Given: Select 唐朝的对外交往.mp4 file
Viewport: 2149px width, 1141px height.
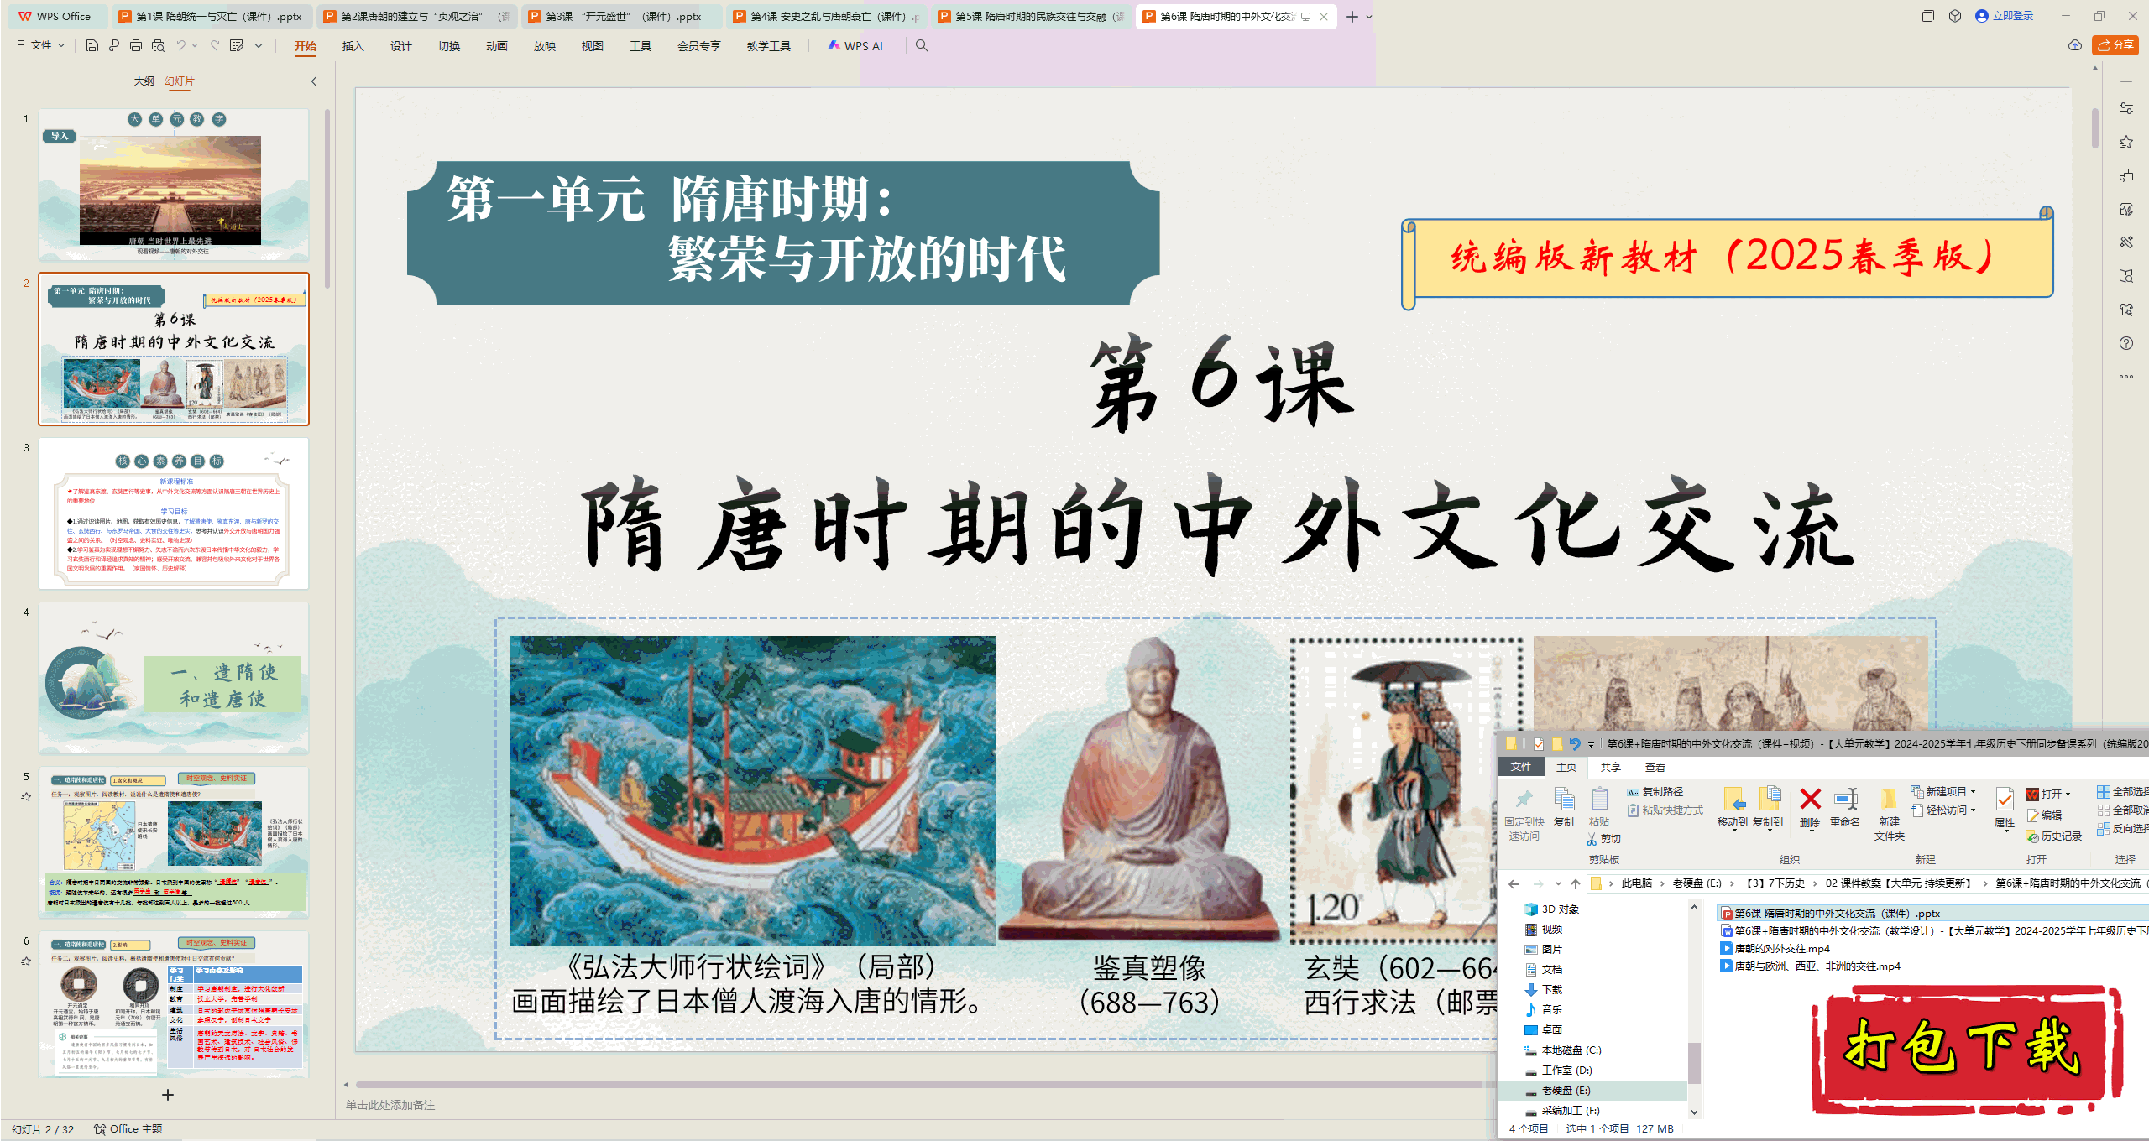Looking at the screenshot, I should [1782, 949].
